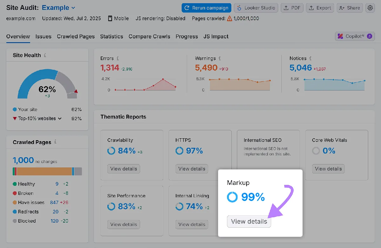The image size is (381, 248).
Task: Click the 1,000 crawled pages number
Action: 23,160
